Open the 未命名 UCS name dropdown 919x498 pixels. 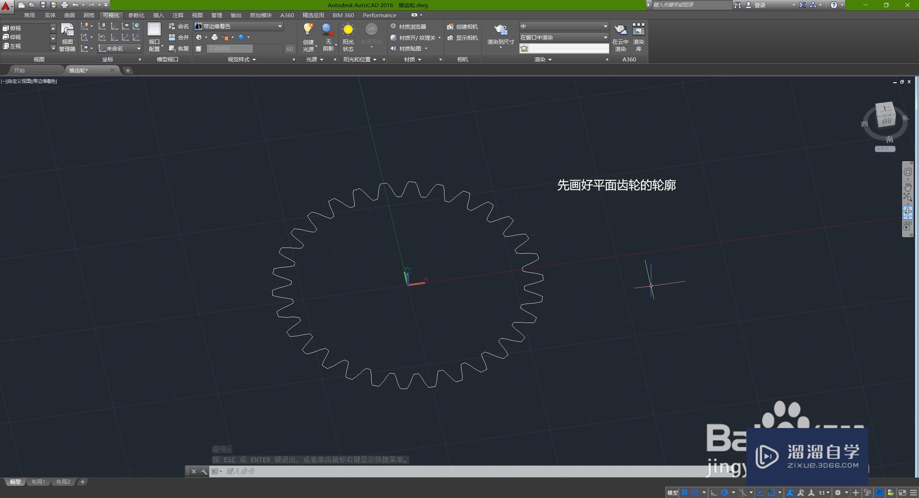pyautogui.click(x=120, y=48)
